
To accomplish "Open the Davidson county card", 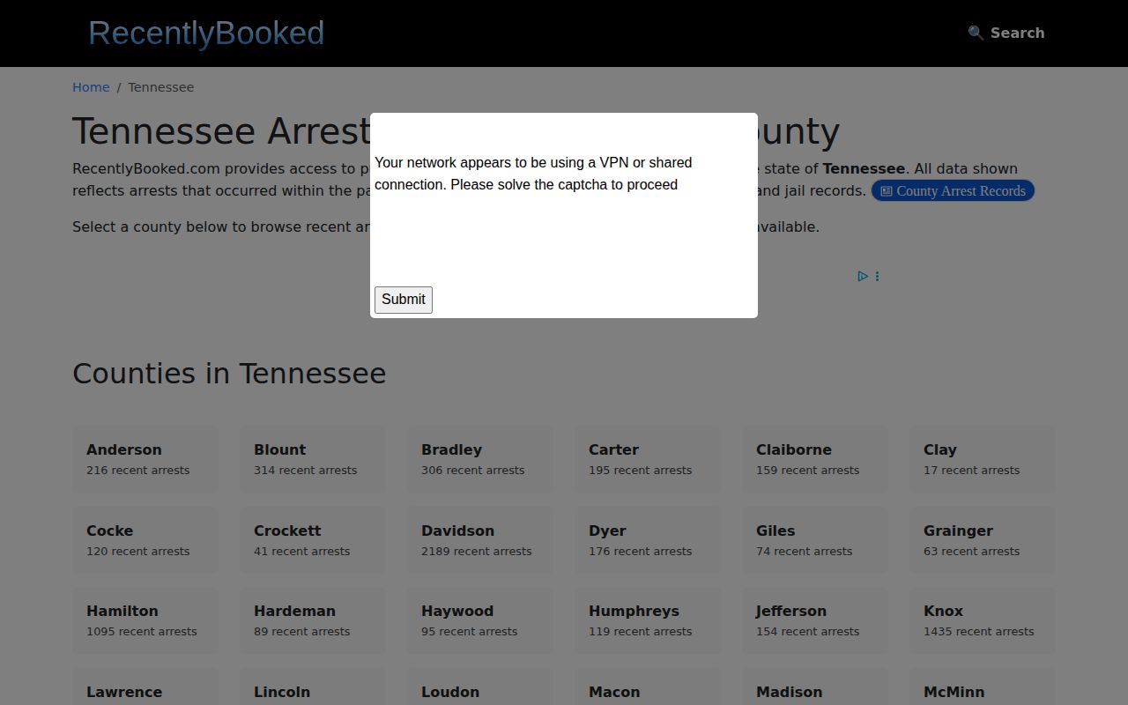I will point(480,540).
